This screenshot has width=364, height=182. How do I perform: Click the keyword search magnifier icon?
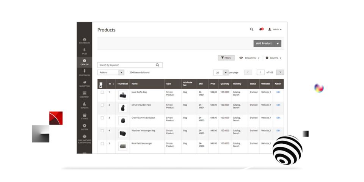[x=158, y=65]
